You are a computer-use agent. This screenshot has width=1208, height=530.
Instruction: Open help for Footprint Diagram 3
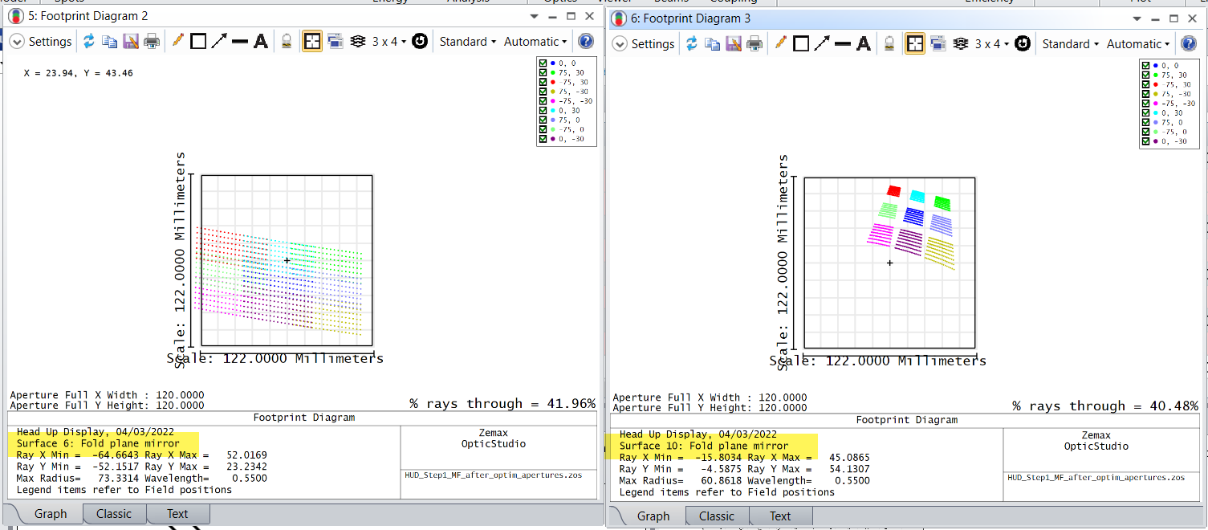pyautogui.click(x=1189, y=43)
